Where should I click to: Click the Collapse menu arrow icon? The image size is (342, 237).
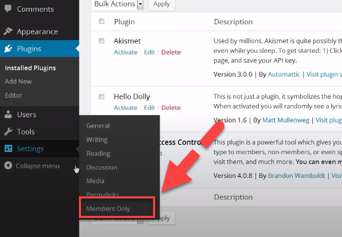click(8, 166)
